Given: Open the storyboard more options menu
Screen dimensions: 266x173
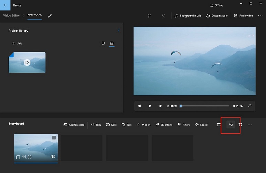Looking at the screenshot, I should point(250,125).
